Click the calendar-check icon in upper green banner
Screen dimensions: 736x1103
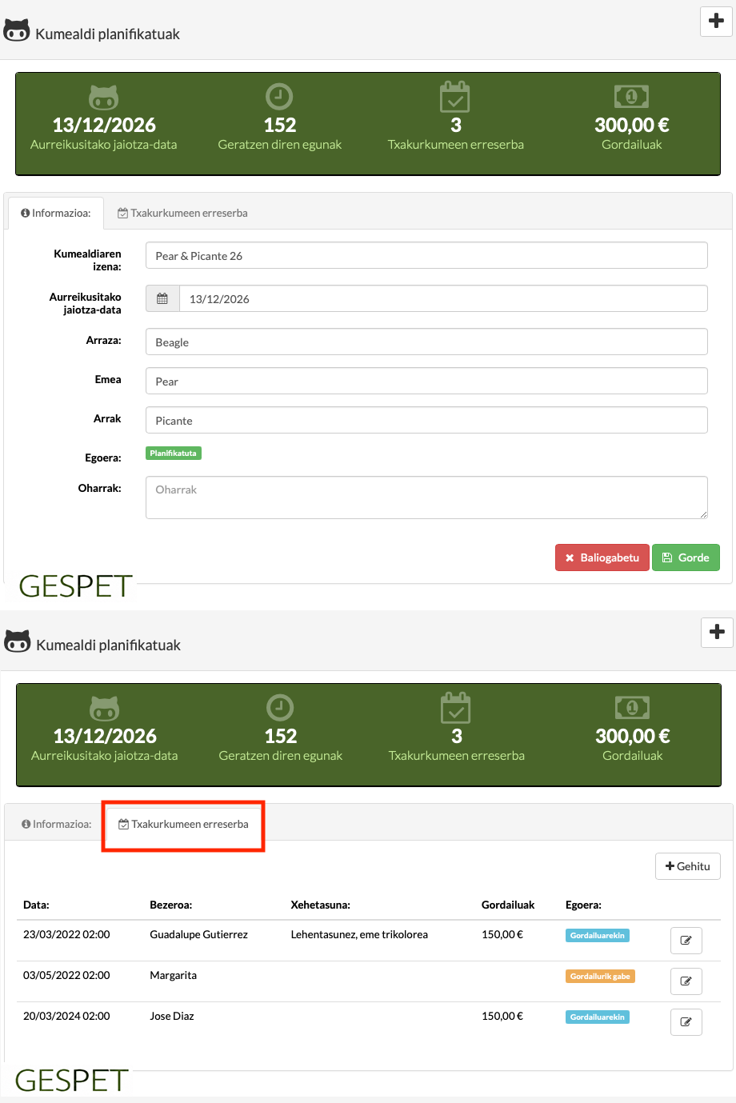coord(455,97)
